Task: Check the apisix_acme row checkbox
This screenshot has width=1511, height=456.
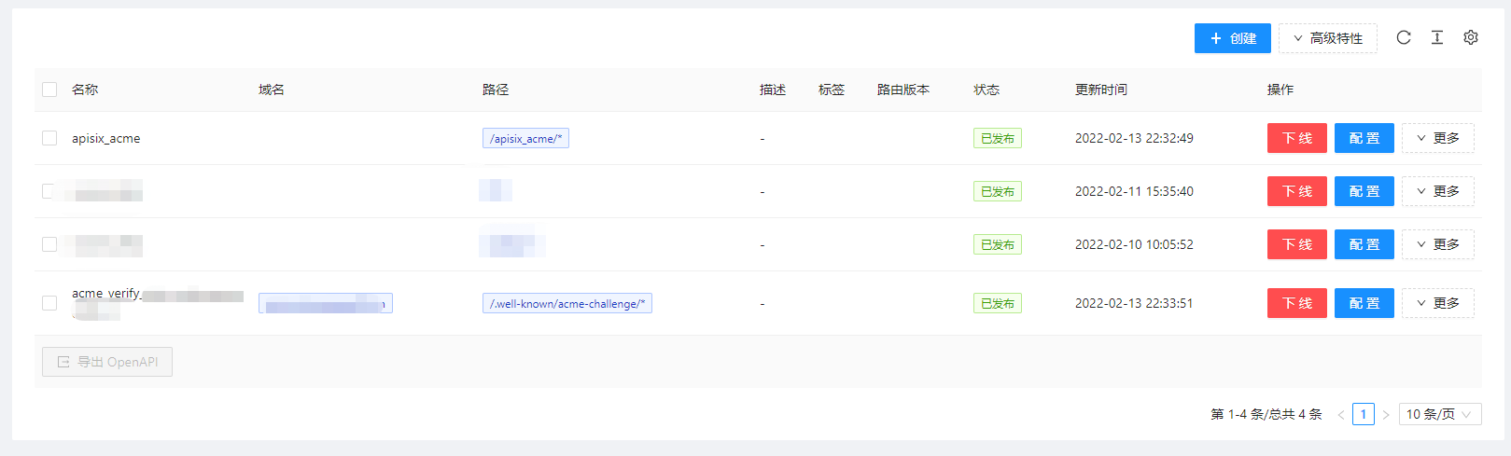Action: pyautogui.click(x=49, y=138)
